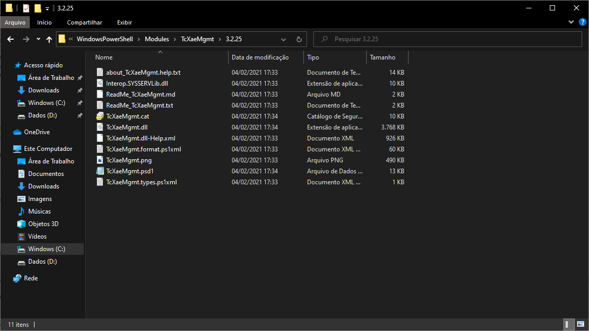Open pinned Área de Trabalho under Acesso rápido
This screenshot has height=331, width=589.
(51, 78)
